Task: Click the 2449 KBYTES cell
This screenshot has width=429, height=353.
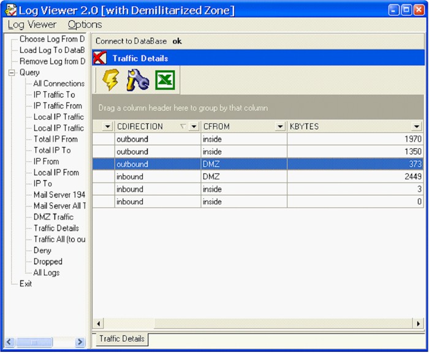Action: (355, 176)
